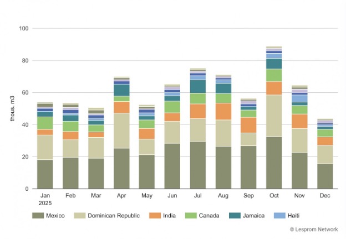The image size is (346, 240).
Task: Click the 'thous. m3' y-axis title
Action: (13, 108)
